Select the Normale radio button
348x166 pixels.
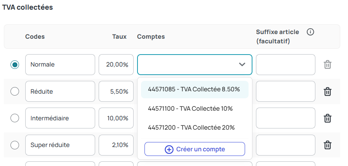pyautogui.click(x=15, y=65)
